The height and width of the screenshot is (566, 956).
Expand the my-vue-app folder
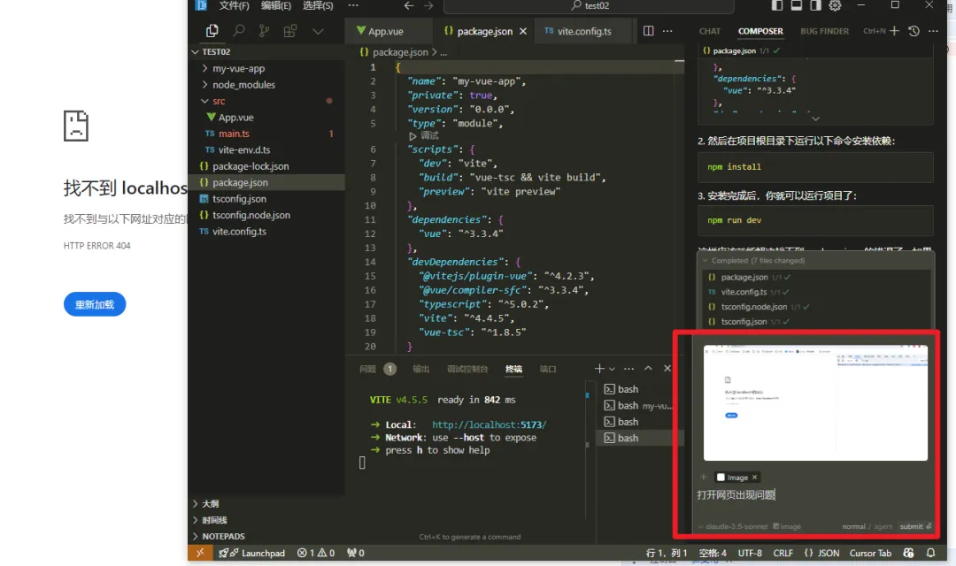pyautogui.click(x=238, y=68)
